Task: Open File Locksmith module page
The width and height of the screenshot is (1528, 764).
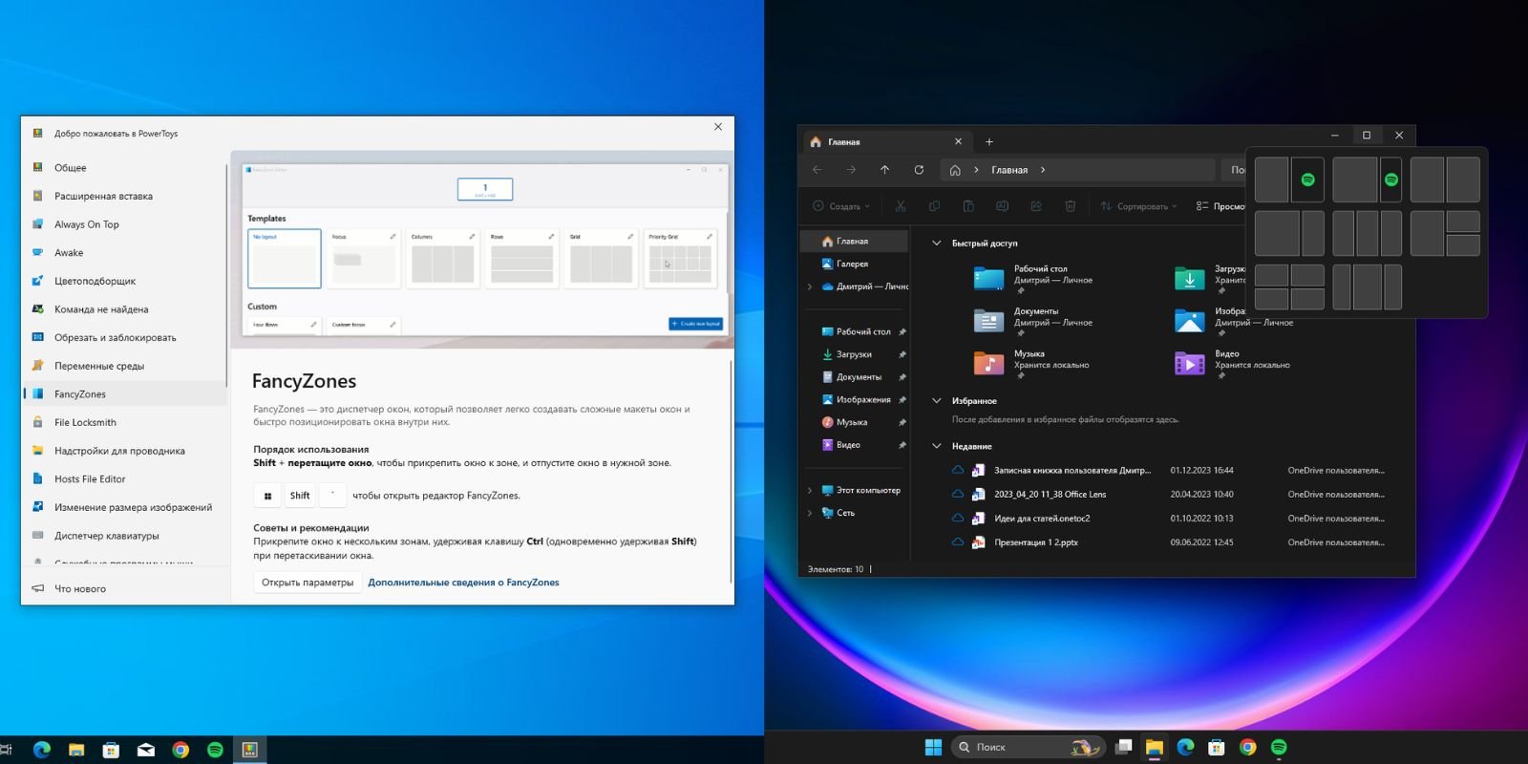Action: click(125, 422)
